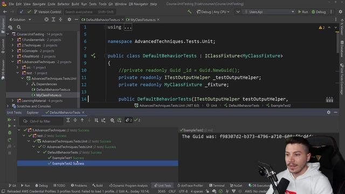Collapse all in solution explorer toolbar
This screenshot has height=194, width=345.
(x=60, y=19)
